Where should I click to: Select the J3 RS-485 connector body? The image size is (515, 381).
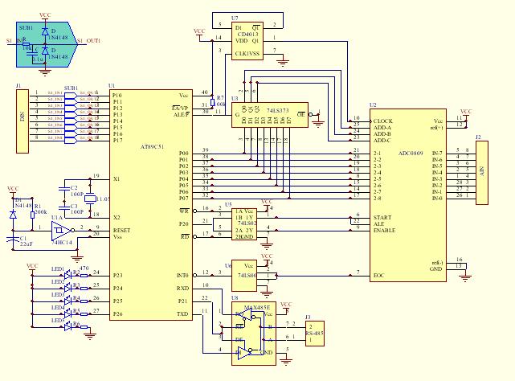(315, 334)
